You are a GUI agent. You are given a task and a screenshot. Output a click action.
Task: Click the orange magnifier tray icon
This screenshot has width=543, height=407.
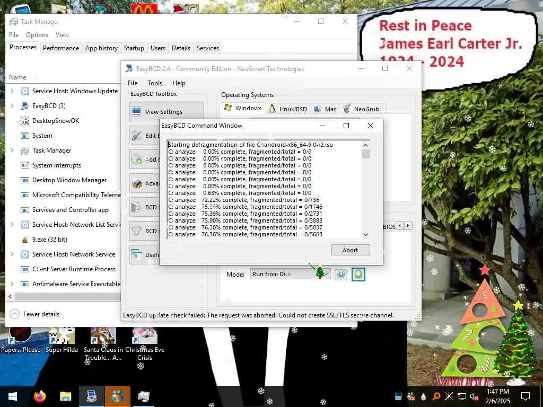point(436,396)
